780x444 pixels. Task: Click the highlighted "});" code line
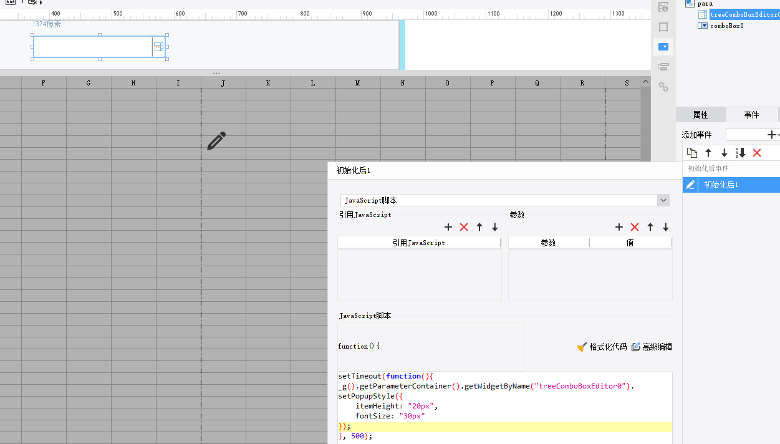(x=505, y=426)
